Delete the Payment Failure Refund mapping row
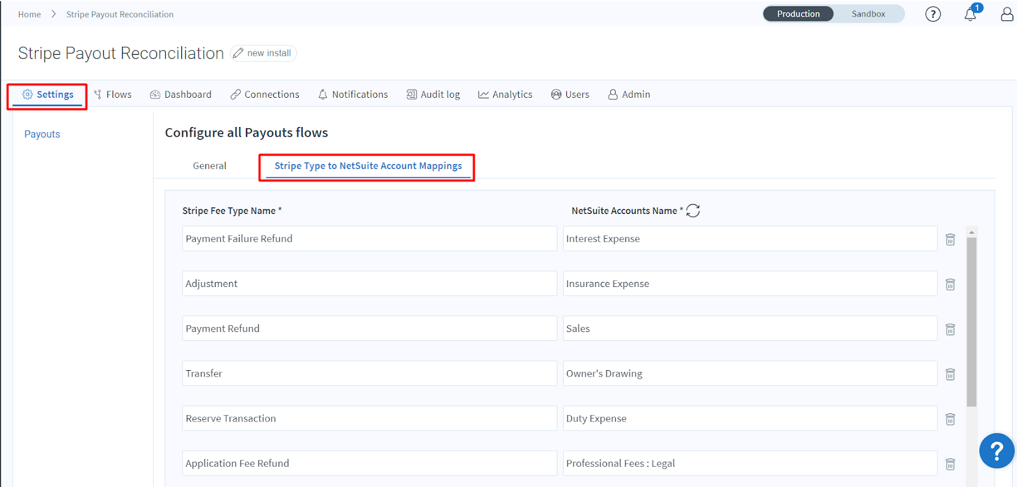1017x487 pixels. (950, 239)
